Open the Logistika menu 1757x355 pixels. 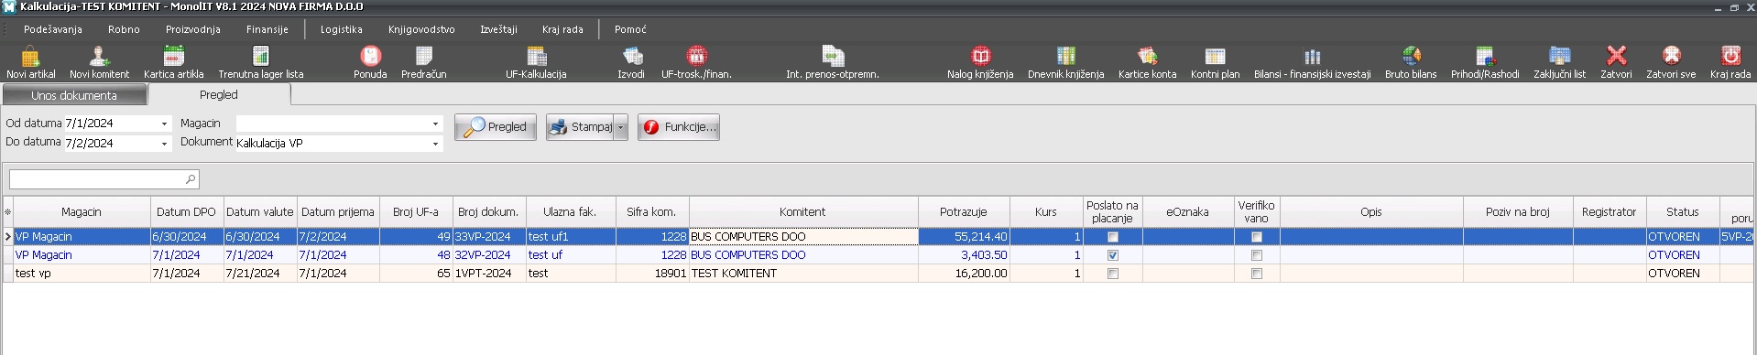[x=341, y=29]
